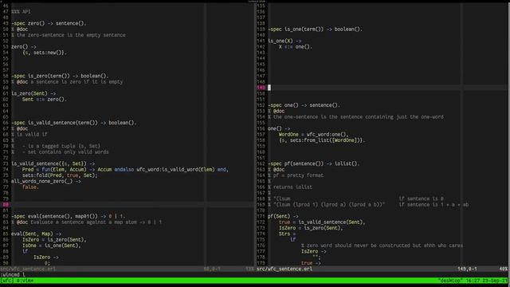Click 'Strs =' on line 174
This screenshot has width=510, height=287.
[287, 234]
